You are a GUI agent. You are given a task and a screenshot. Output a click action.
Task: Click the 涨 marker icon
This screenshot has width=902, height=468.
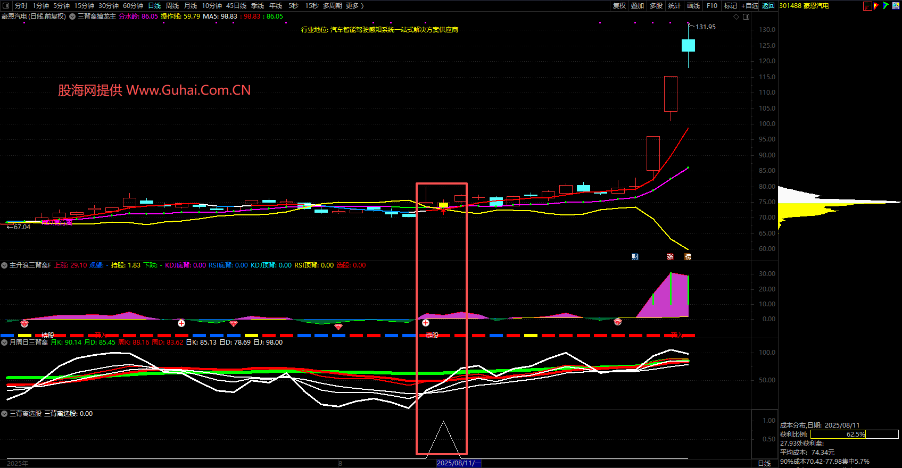(x=670, y=257)
